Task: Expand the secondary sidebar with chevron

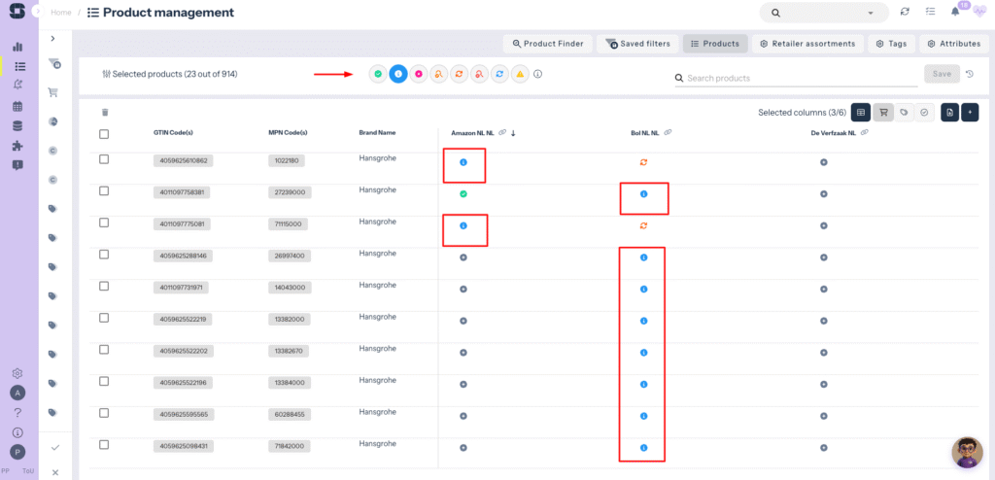Action: (x=53, y=38)
